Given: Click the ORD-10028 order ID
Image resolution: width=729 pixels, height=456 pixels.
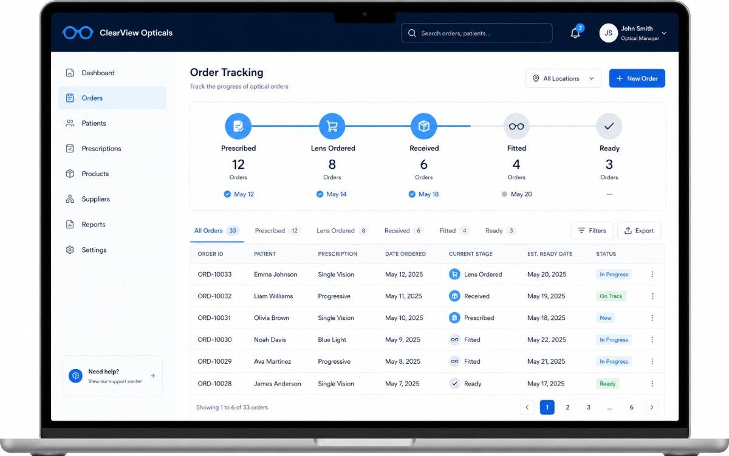Looking at the screenshot, I should tap(214, 384).
